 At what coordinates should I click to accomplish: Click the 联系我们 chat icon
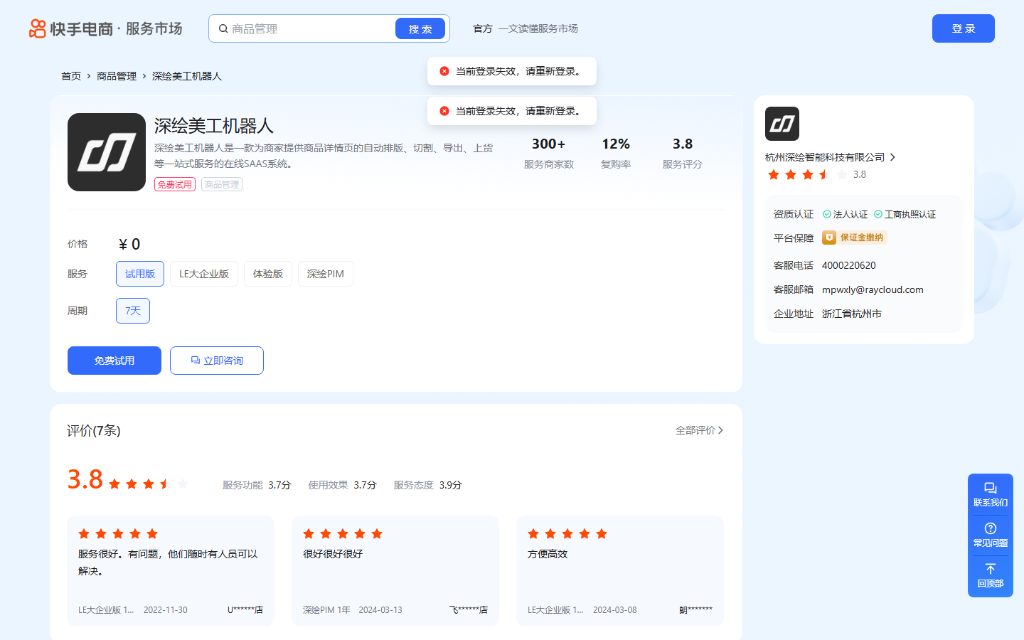pos(991,489)
